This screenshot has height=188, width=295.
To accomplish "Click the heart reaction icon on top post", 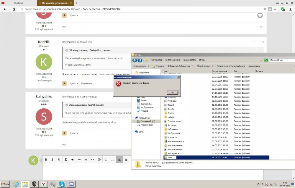I will tap(260, 15).
